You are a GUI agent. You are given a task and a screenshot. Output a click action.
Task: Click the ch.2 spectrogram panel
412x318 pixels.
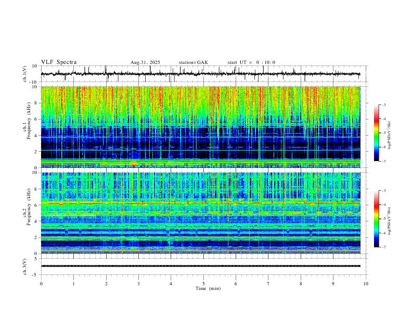tap(200, 213)
